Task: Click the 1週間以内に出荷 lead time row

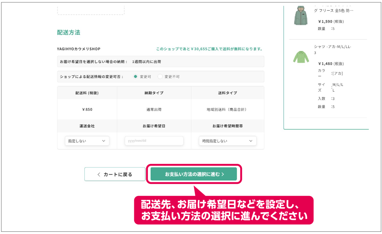Action: tap(149, 62)
